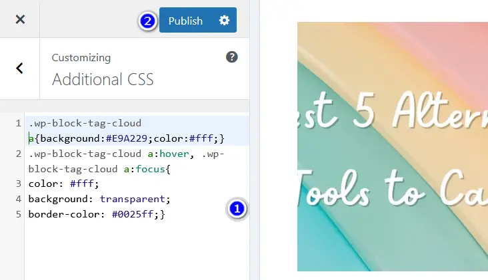Click the numbered badge 2 beside Publish
Viewport: 488px width, 280px height.
coord(147,21)
